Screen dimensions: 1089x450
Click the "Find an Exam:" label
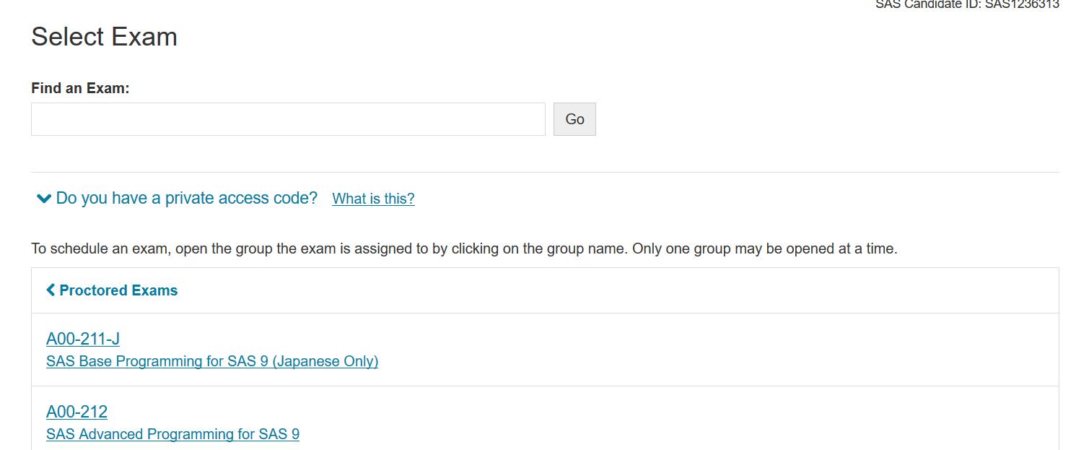[80, 88]
